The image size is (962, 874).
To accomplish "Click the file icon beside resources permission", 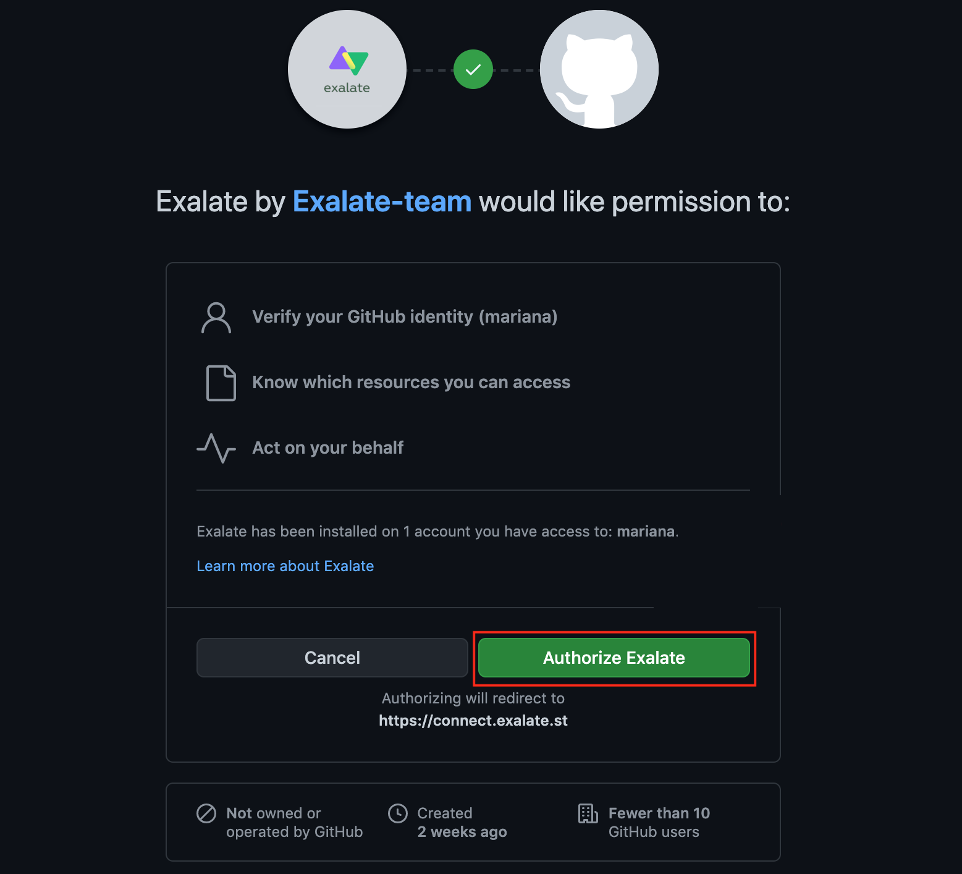I will click(x=221, y=383).
